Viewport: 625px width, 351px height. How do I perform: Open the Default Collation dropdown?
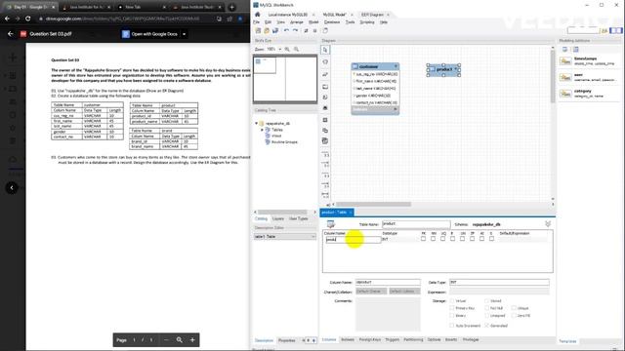(x=404, y=292)
